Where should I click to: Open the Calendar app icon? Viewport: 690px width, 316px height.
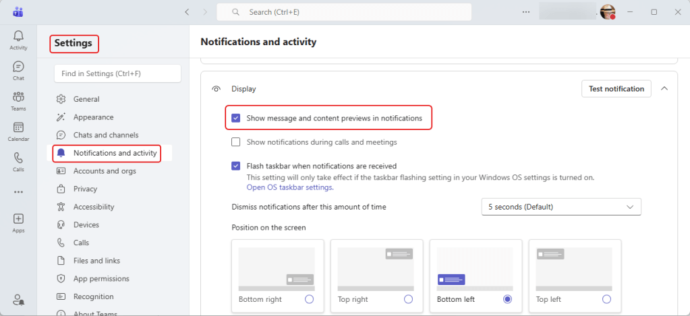tap(18, 131)
